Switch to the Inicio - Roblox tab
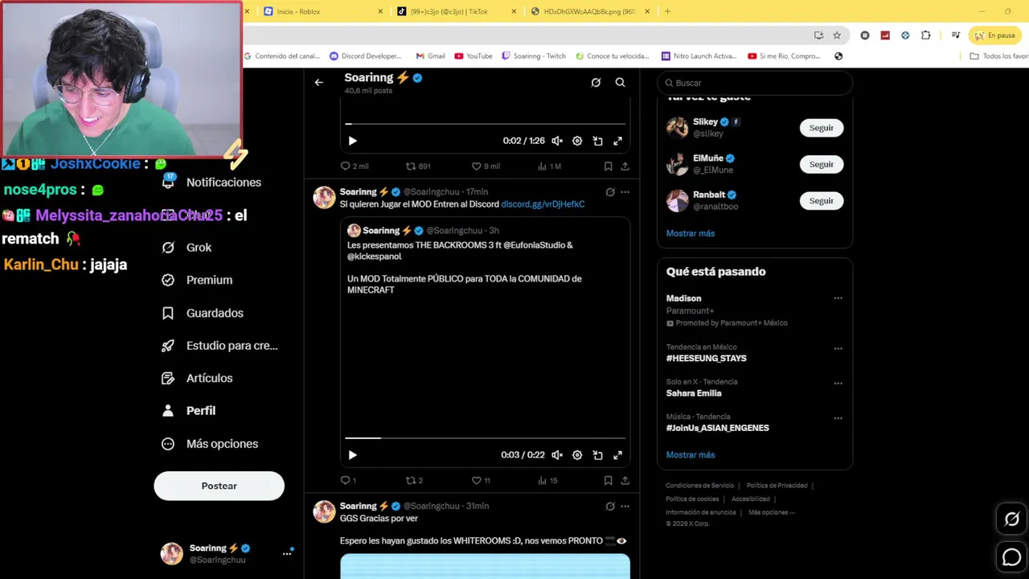The width and height of the screenshot is (1029, 579). (322, 11)
